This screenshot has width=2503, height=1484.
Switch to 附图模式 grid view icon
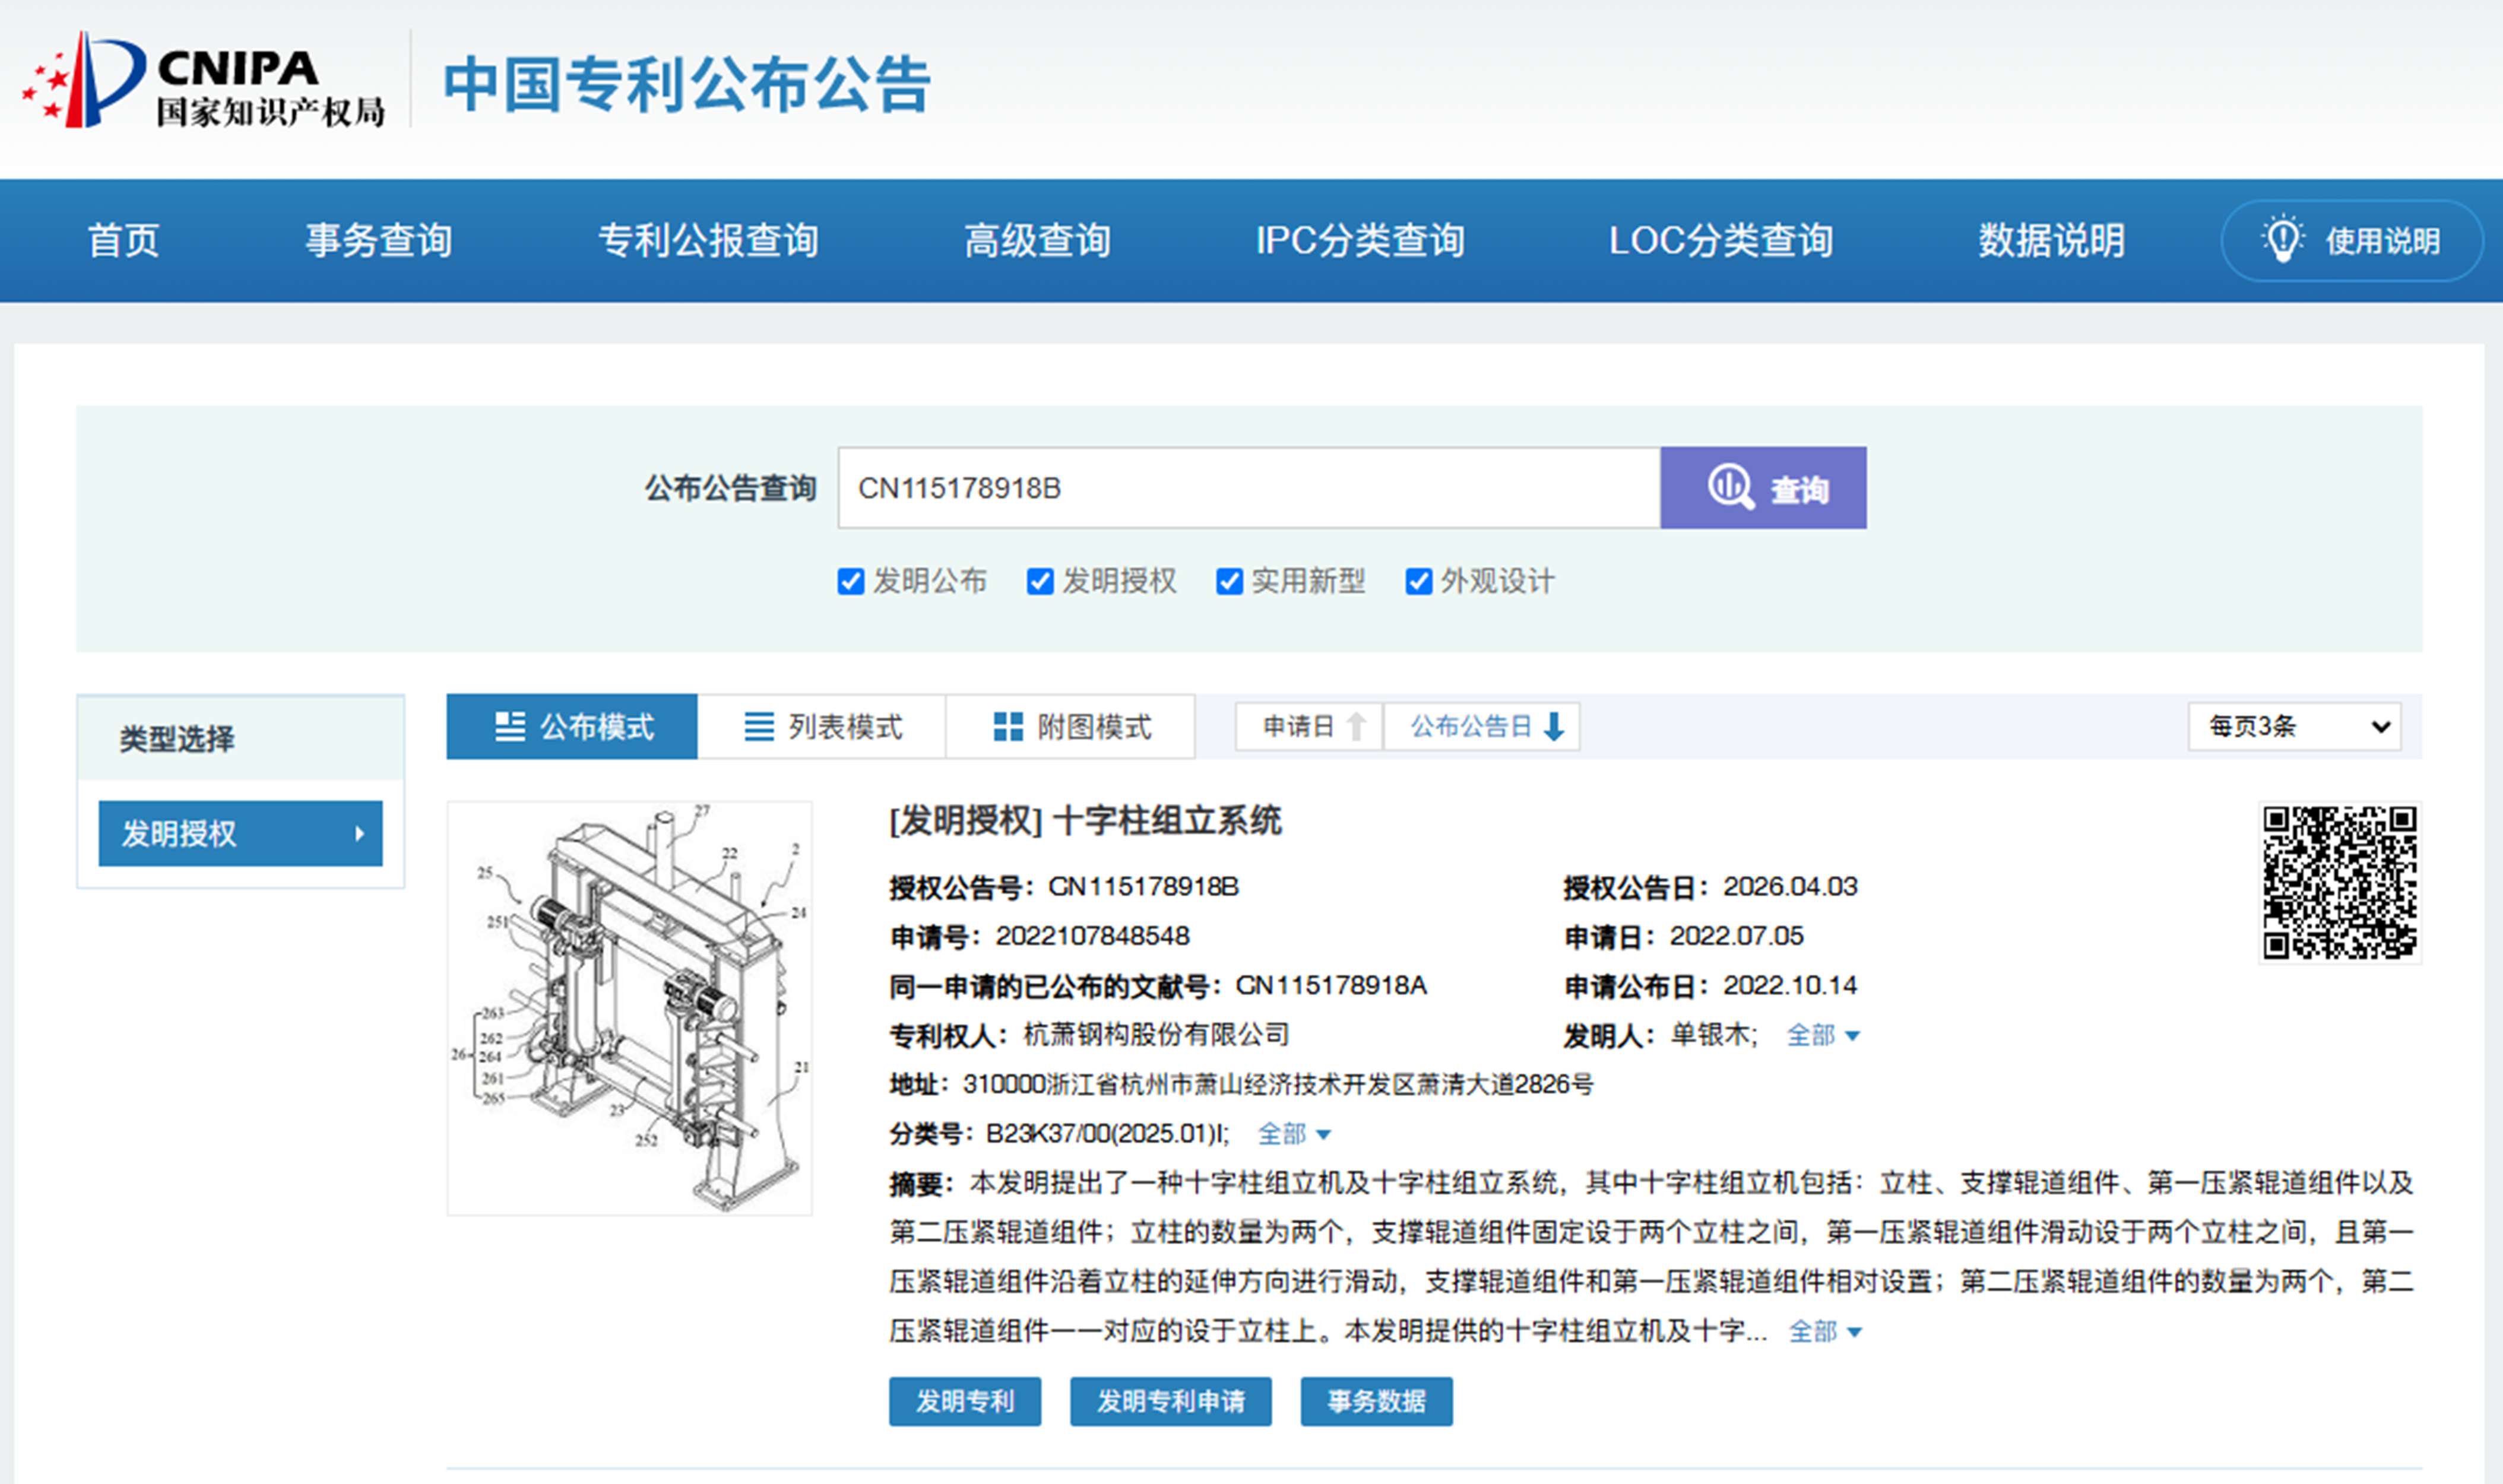[1008, 726]
